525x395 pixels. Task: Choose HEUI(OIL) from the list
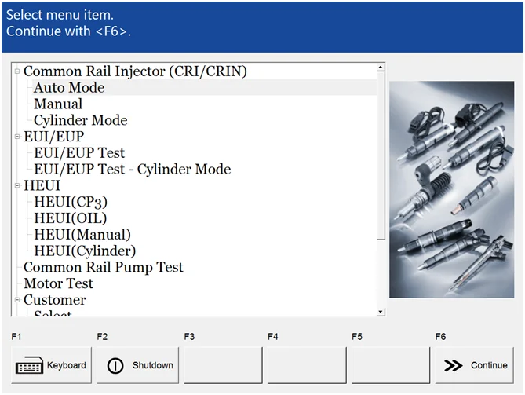coord(70,218)
